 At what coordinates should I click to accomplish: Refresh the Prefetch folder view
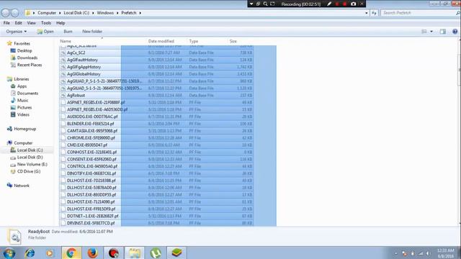[x=374, y=13]
